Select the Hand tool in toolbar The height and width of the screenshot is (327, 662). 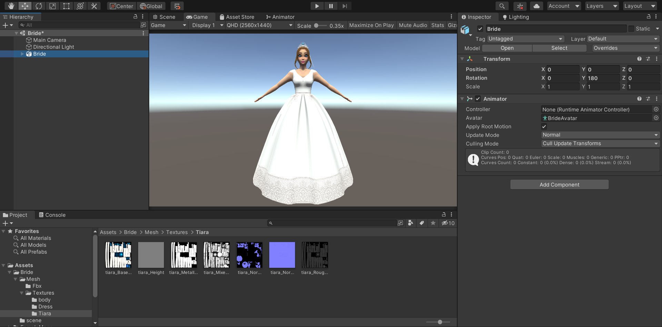[x=11, y=6]
